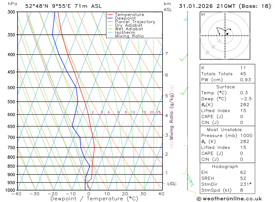Click the blue Dewpoint legend line

click(110, 18)
